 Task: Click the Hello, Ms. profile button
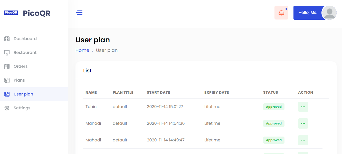pos(308,13)
